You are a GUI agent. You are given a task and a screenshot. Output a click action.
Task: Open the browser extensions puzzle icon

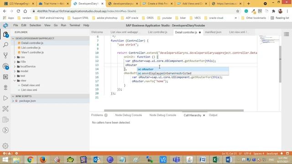(273, 11)
